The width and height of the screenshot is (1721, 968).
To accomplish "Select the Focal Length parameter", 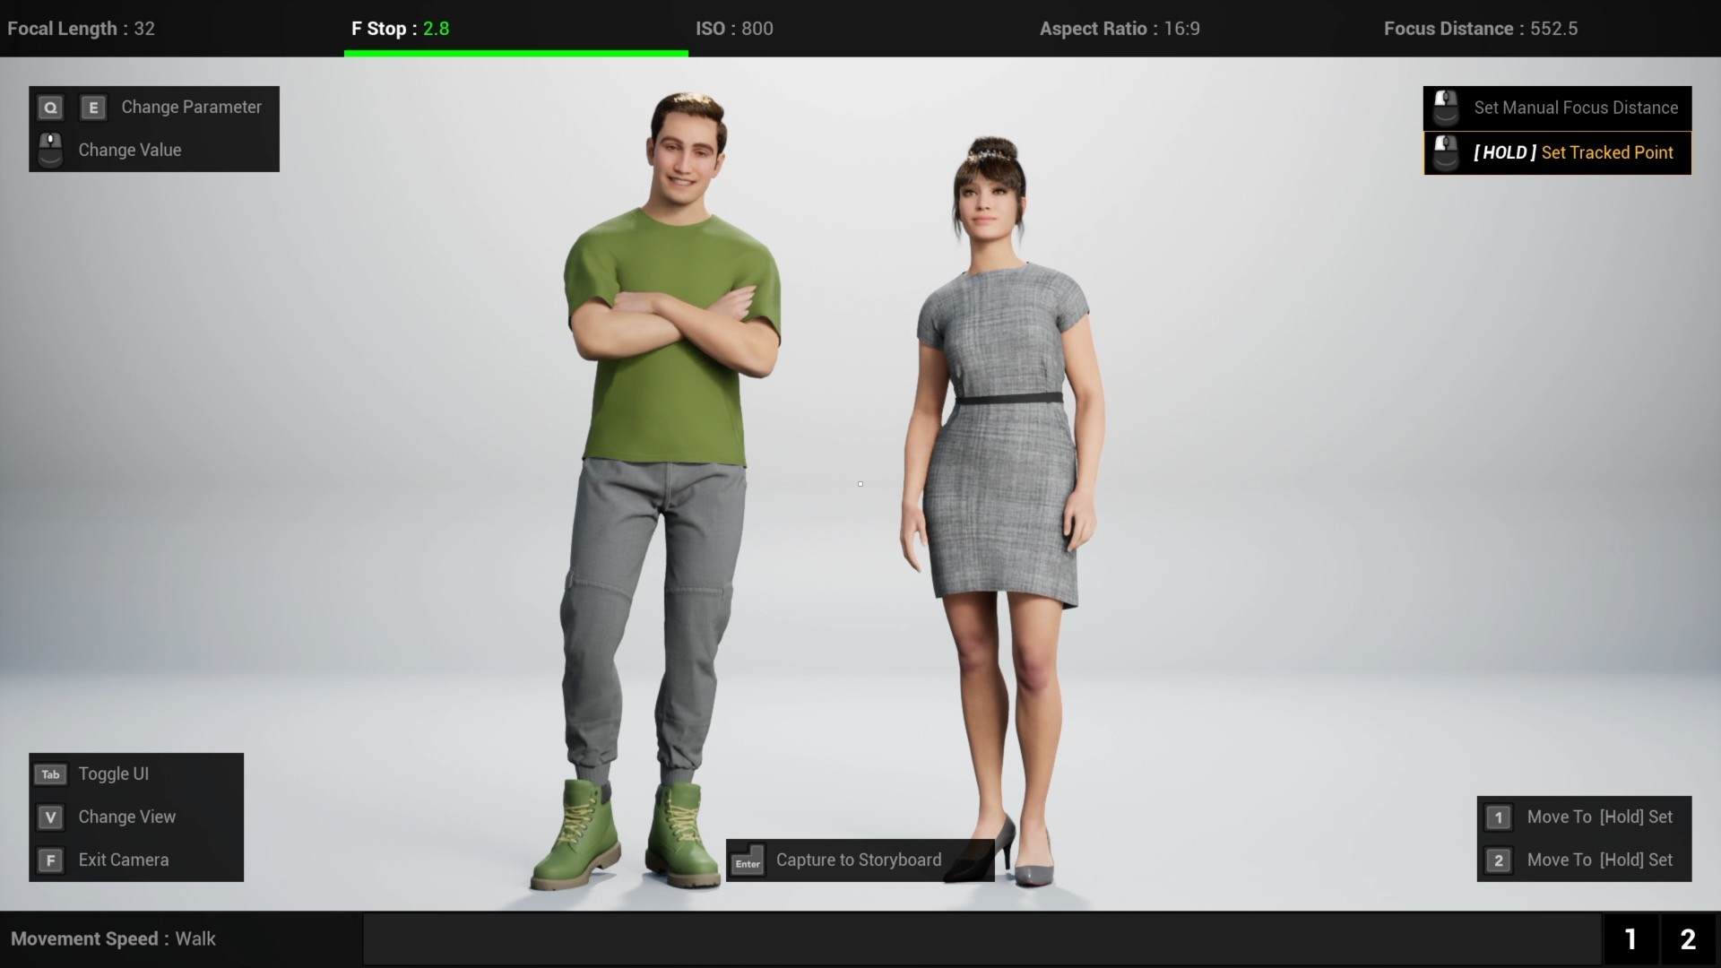I will pos(81,29).
